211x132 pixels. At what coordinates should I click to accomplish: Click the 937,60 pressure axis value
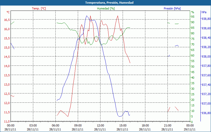coord(206,75)
